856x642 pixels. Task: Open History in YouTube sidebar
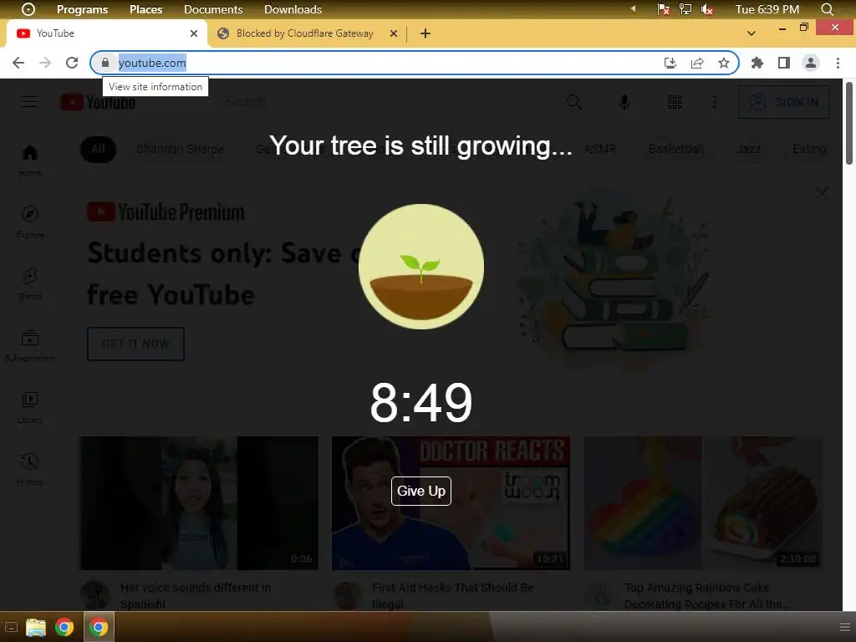click(x=30, y=469)
